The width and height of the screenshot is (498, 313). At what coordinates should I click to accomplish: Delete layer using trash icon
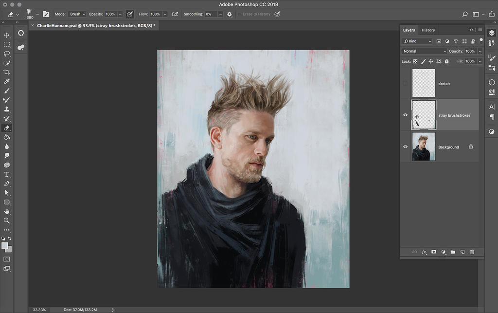coord(472,252)
